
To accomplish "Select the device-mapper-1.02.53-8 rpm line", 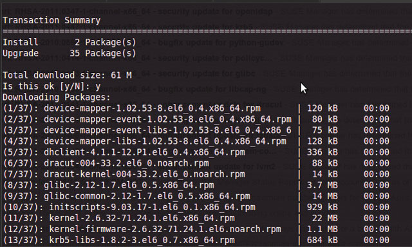I will point(196,108).
